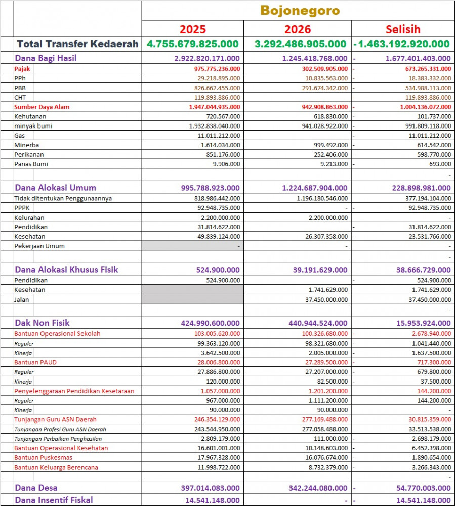Select the Dana Alokasi Umum heading
The height and width of the screenshot is (506, 455).
[x=56, y=188]
